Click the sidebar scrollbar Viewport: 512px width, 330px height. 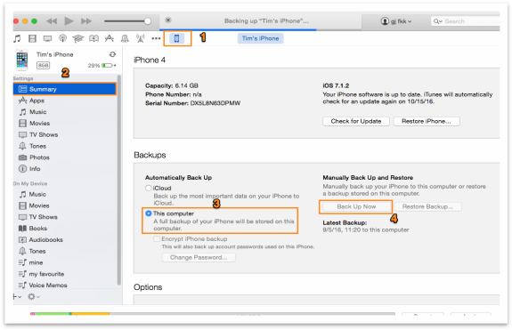click(118, 180)
